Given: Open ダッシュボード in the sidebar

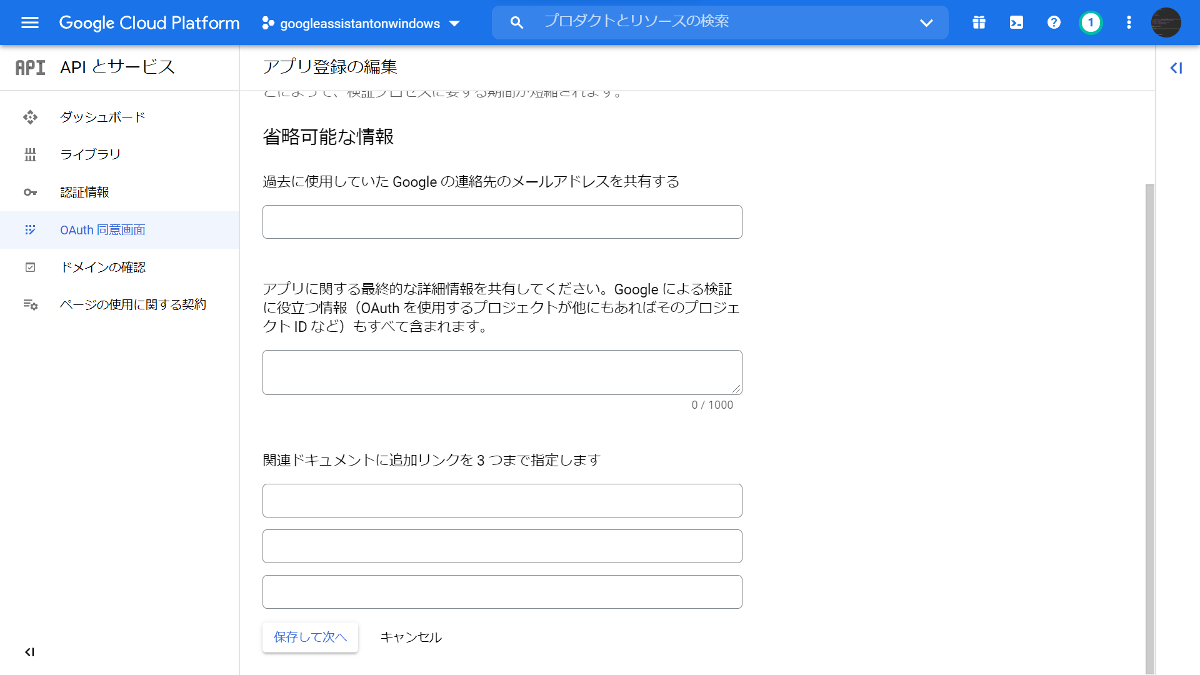Looking at the screenshot, I should pos(102,117).
